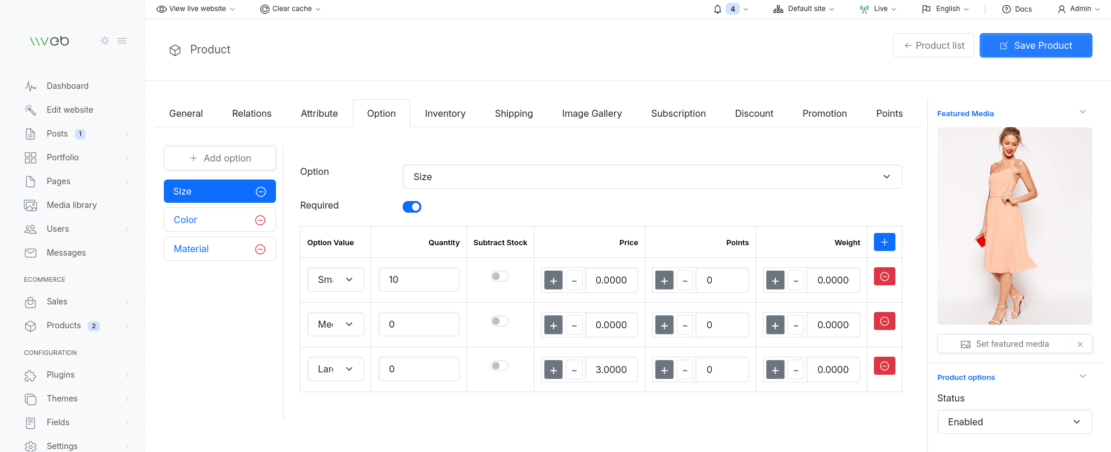Open the Option dropdown showing Size
The height and width of the screenshot is (452, 1111).
651,177
